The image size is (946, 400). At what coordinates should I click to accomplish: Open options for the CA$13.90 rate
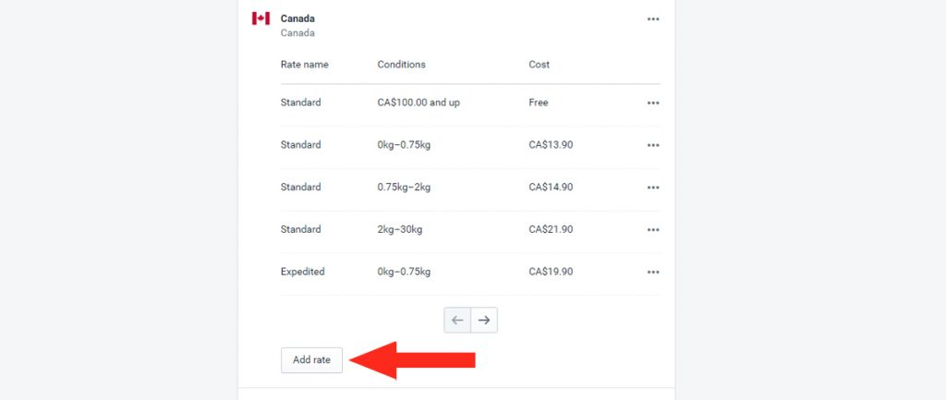(x=653, y=145)
